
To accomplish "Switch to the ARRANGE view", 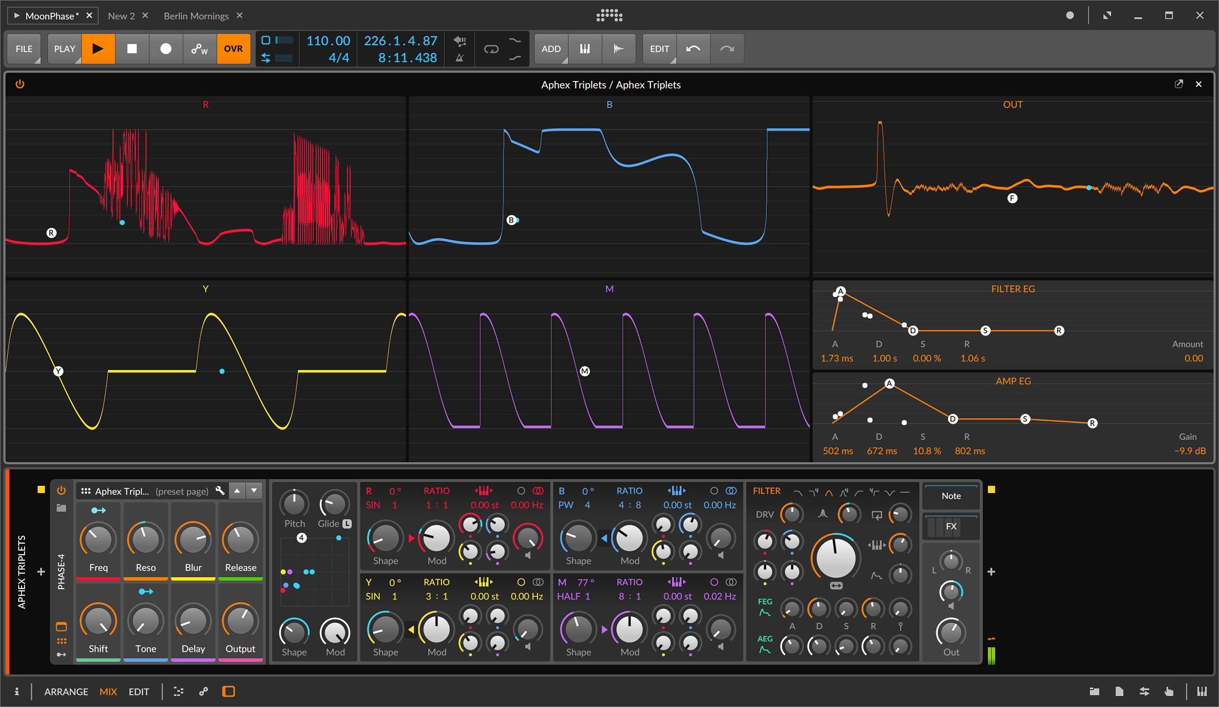I will (x=66, y=691).
